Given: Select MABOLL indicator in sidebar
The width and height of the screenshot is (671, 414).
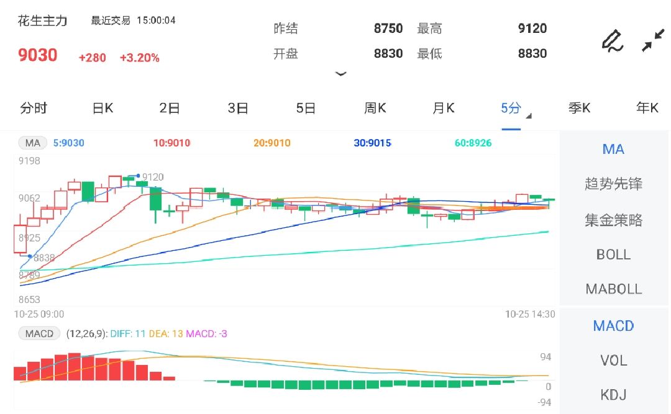Looking at the screenshot, I should [613, 289].
